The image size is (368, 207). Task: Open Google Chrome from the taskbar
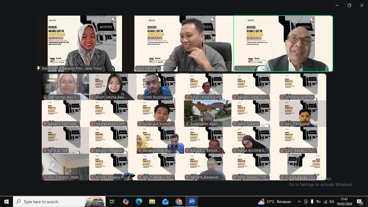179,202
